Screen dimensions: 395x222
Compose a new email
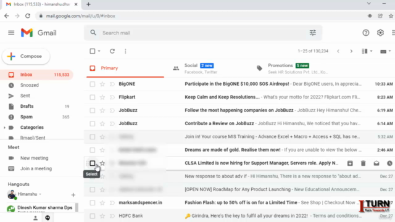(26, 56)
